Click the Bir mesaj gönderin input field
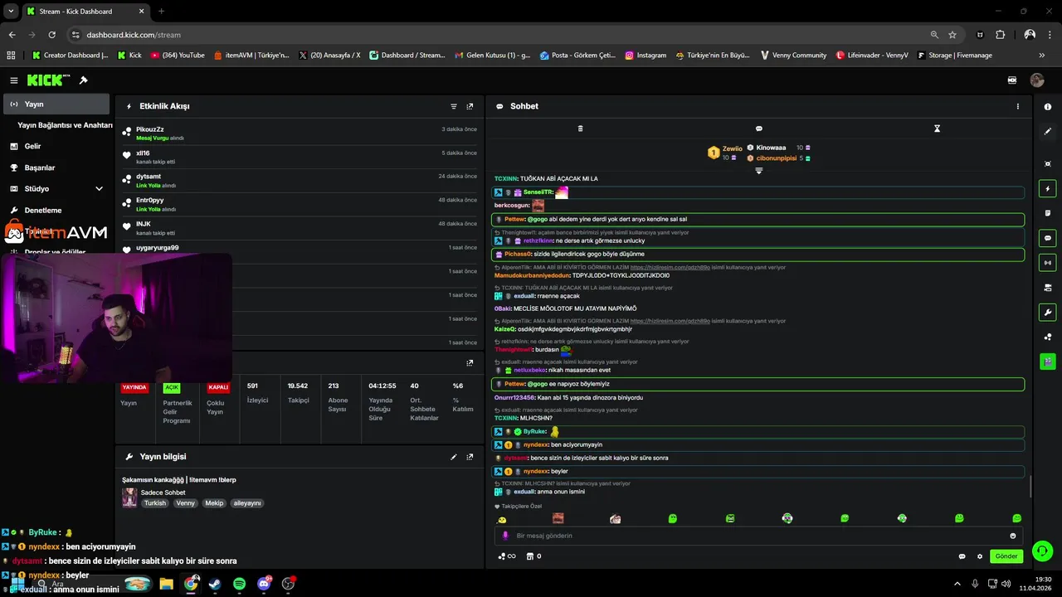 pyautogui.click(x=757, y=536)
